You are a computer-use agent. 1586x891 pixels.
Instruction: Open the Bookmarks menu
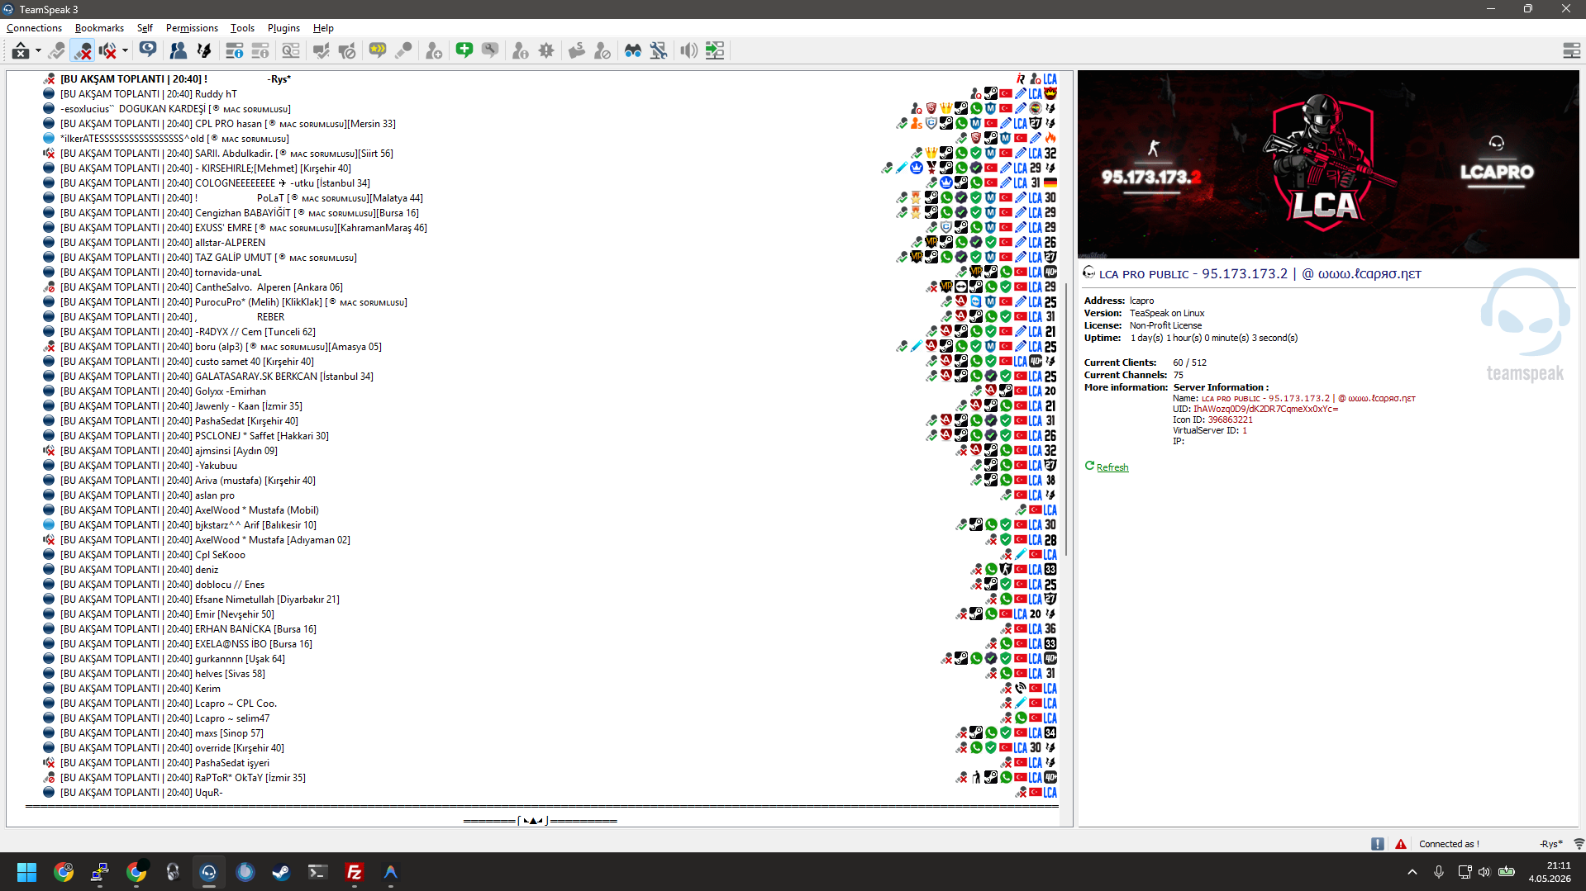click(x=99, y=28)
